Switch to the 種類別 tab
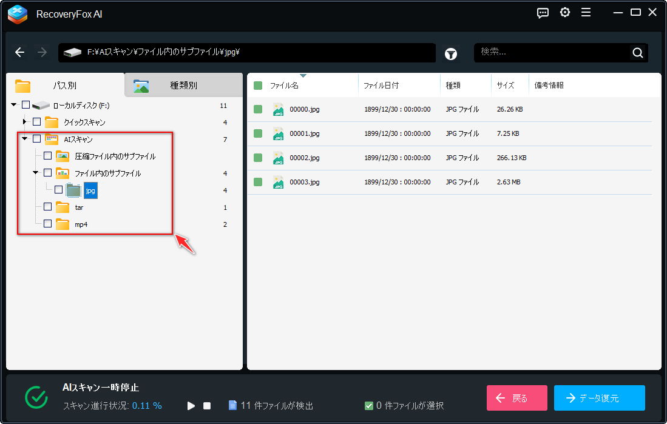The image size is (667, 424). coord(182,85)
